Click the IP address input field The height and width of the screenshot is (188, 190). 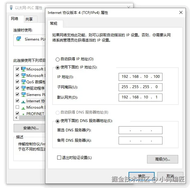click(x=140, y=77)
